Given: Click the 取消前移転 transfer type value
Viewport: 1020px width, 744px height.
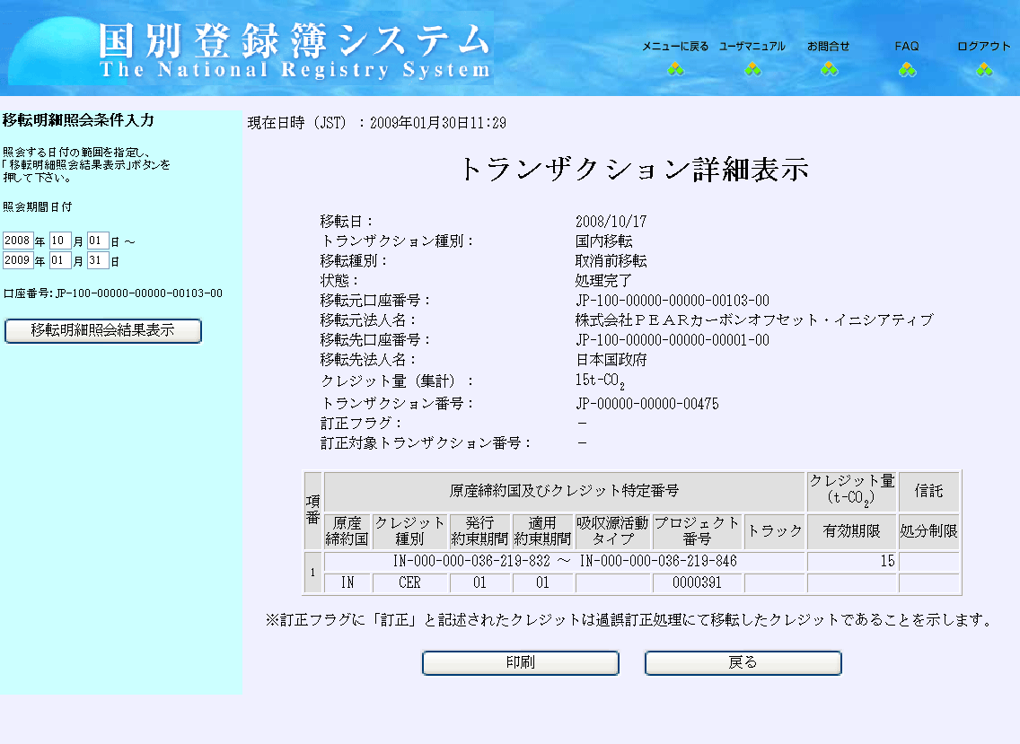Looking at the screenshot, I should click(611, 261).
